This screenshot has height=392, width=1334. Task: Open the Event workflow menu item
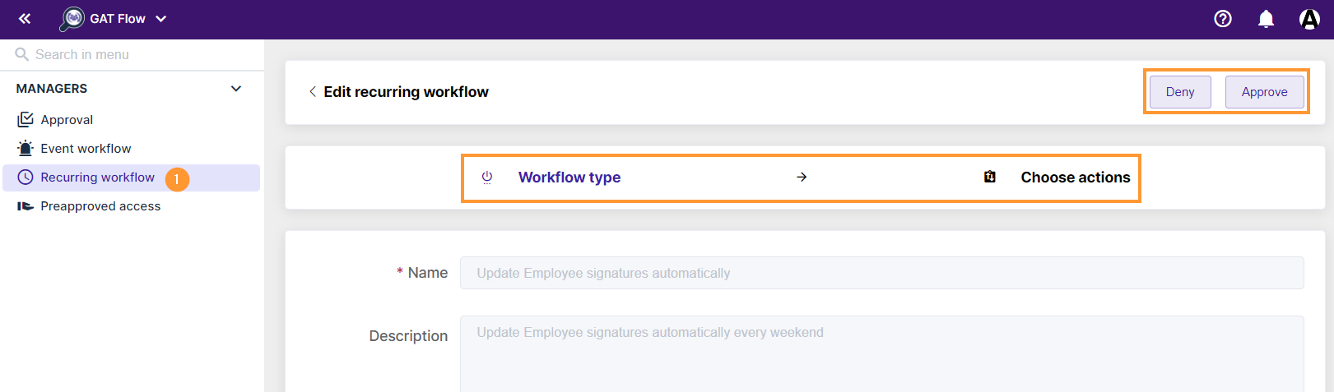coord(86,149)
